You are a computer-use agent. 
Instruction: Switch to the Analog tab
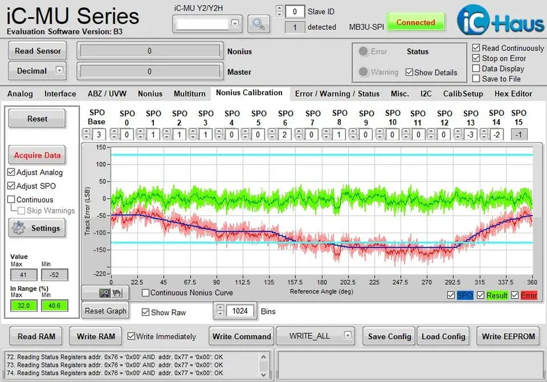[x=20, y=94]
